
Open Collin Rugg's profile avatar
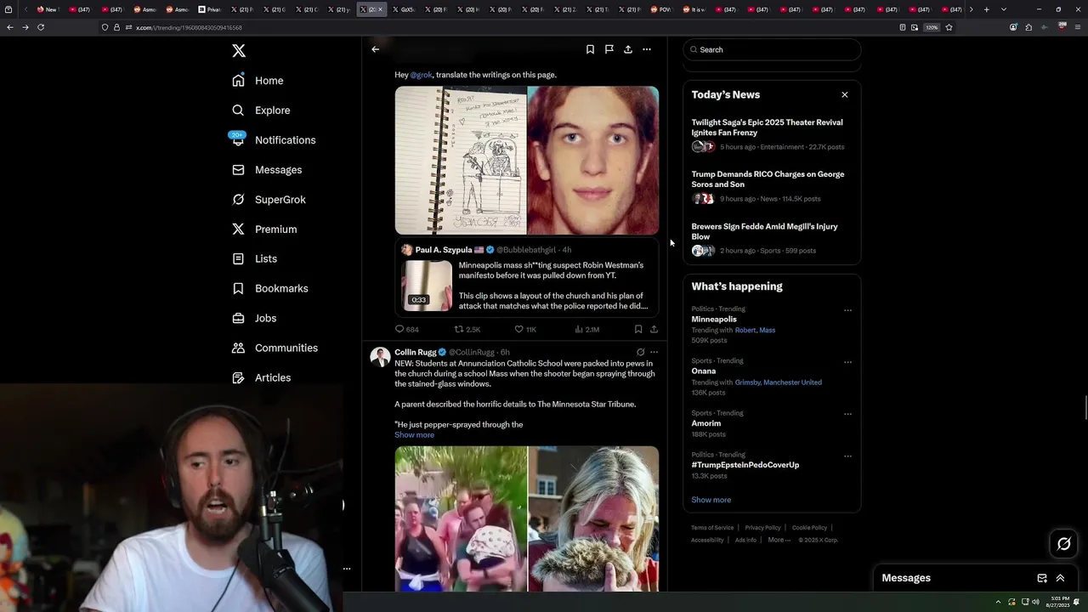[380, 356]
